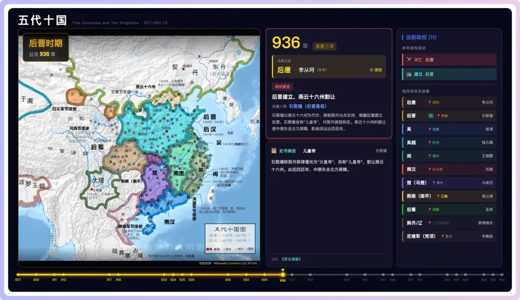Click the 灭亡 后唐 change banner
Screen dimensions: 520x300
click(449, 60)
